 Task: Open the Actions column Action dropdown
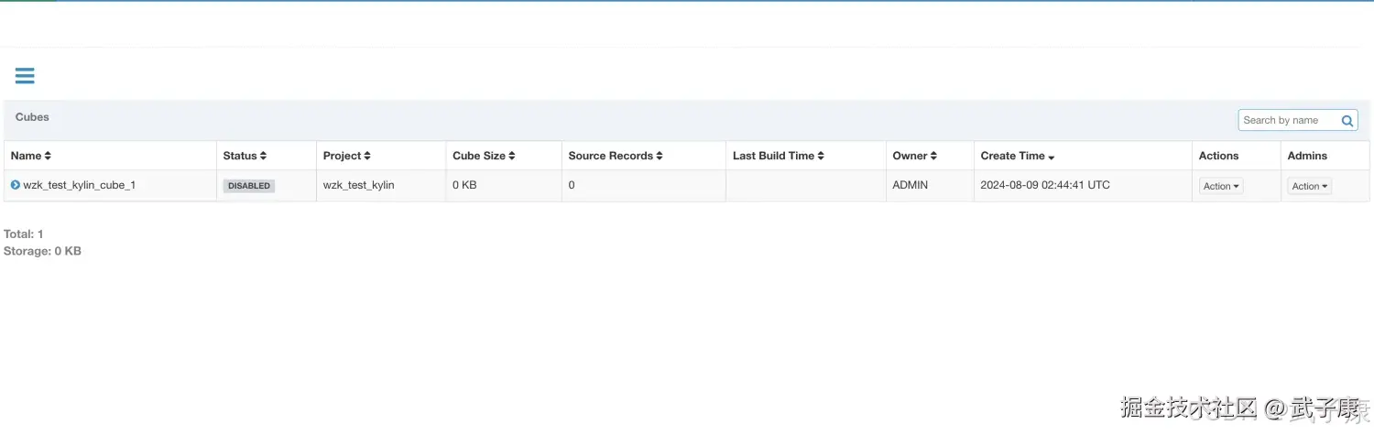pyautogui.click(x=1221, y=186)
